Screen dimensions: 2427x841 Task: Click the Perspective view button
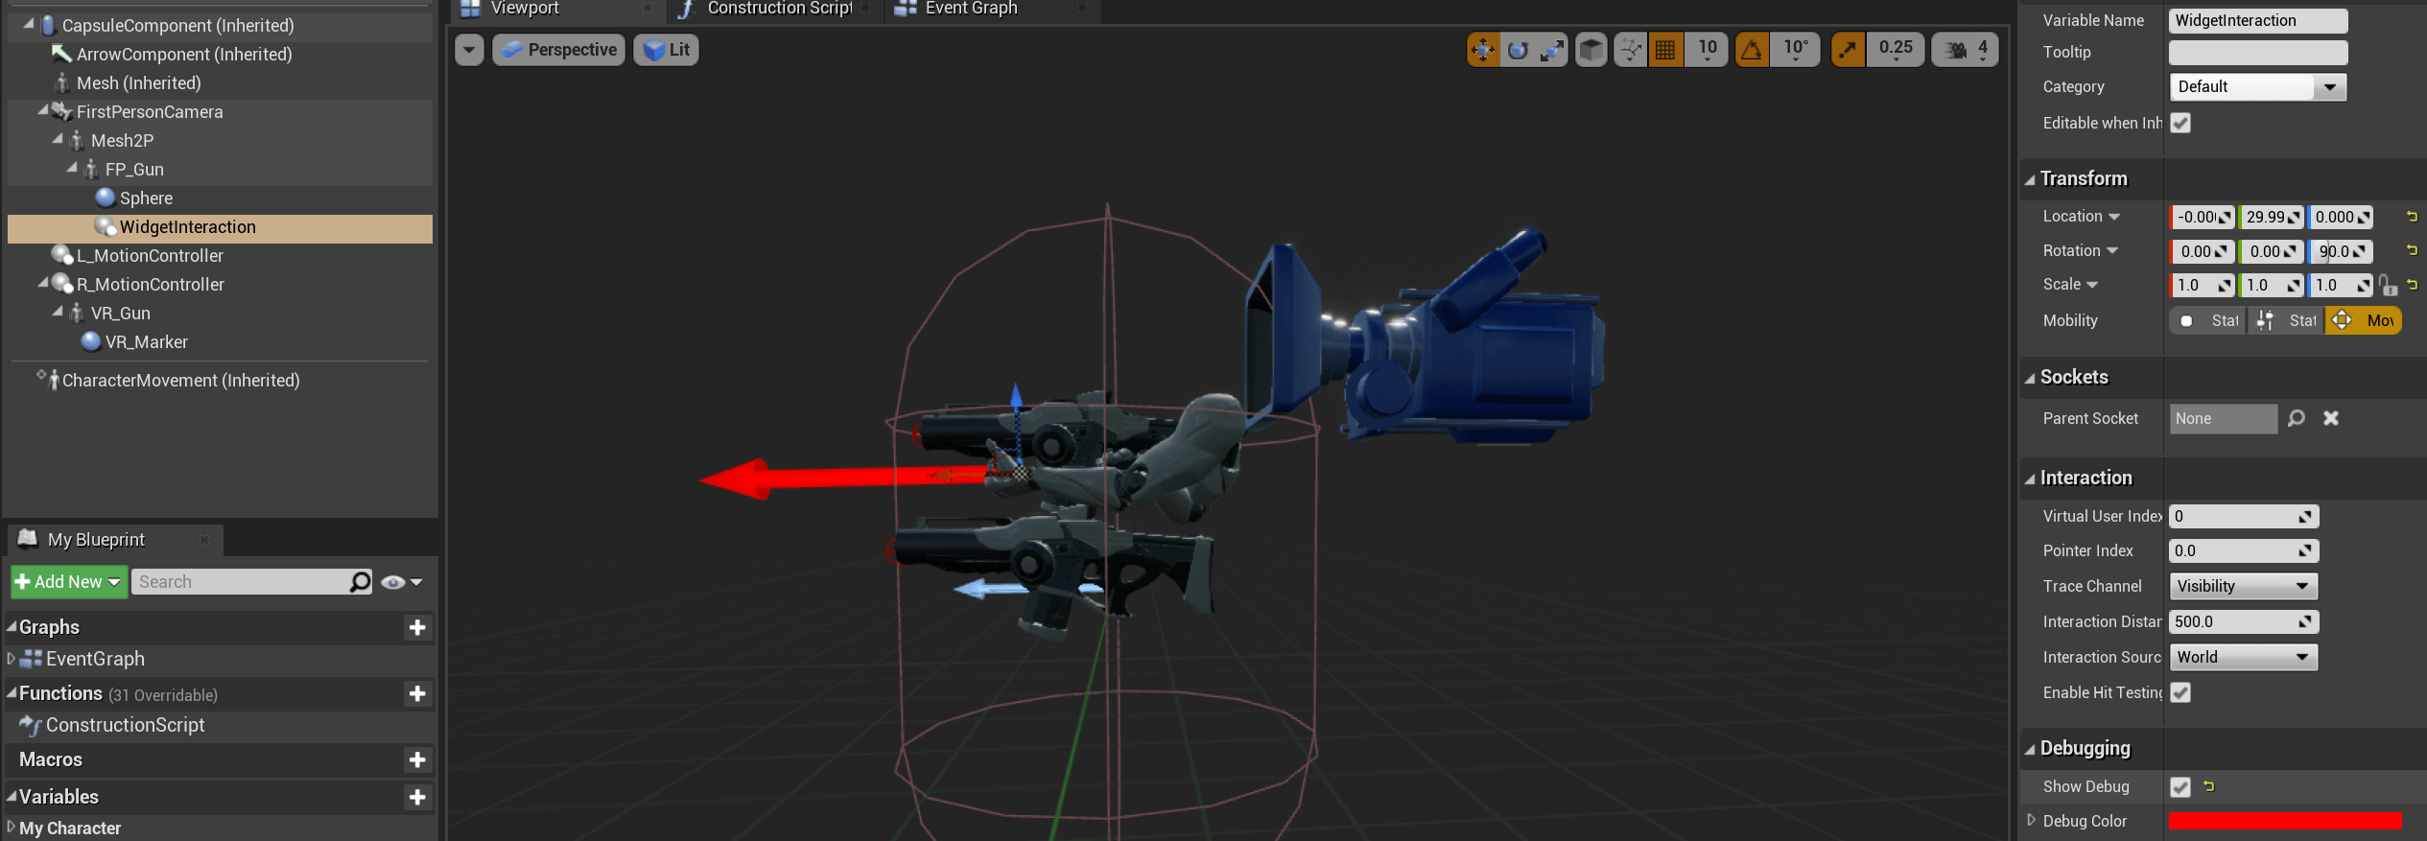tap(559, 50)
